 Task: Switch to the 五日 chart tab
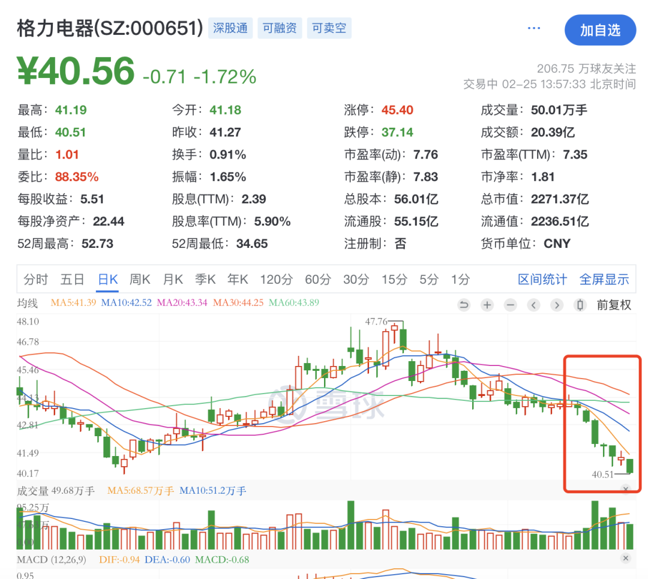point(73,280)
